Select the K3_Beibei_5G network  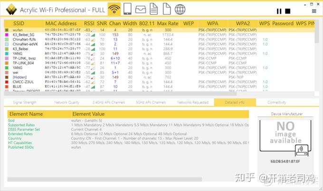(159, 35)
